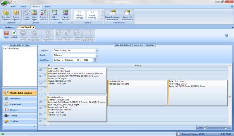
Task: Open the Load Board ribbon button
Action: tap(27, 15)
